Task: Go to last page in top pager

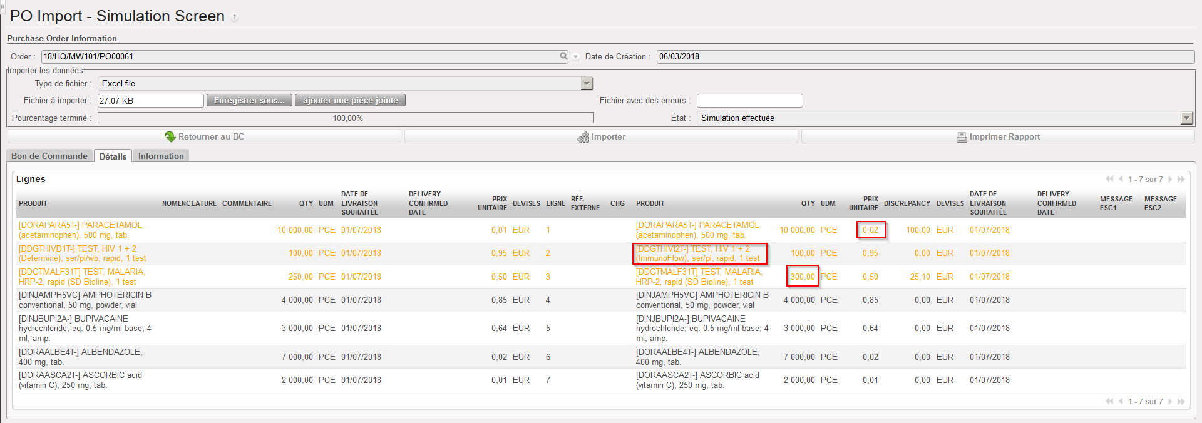Action: pyautogui.click(x=1181, y=180)
